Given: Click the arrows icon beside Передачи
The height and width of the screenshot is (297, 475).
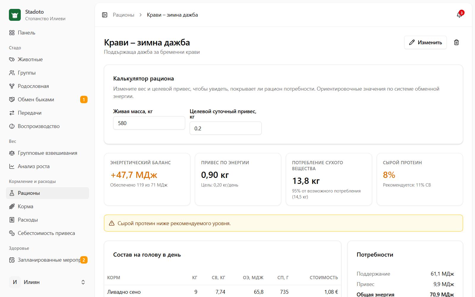Looking at the screenshot, I should pos(12,113).
